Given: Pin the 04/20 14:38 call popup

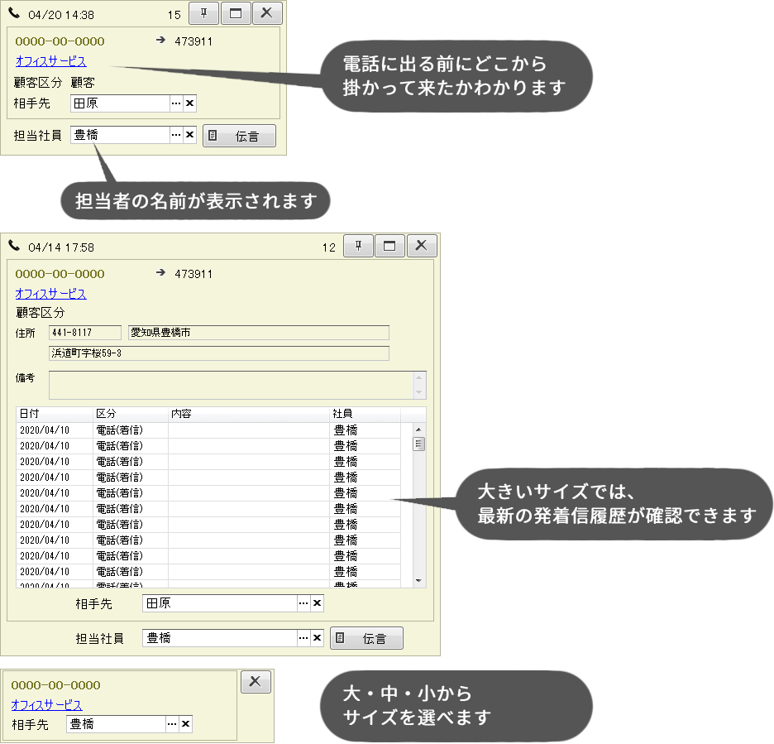Looking at the screenshot, I should tap(203, 14).
